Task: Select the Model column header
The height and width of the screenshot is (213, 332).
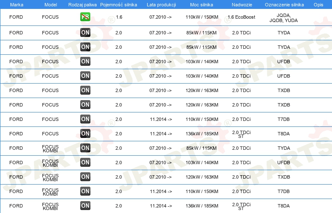Action: click(51, 5)
